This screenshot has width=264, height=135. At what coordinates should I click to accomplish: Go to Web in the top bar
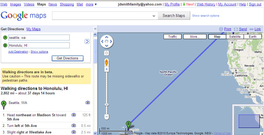point(4,4)
